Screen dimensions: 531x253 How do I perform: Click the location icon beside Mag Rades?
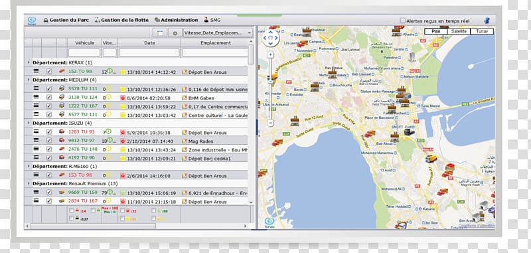pos(185,141)
